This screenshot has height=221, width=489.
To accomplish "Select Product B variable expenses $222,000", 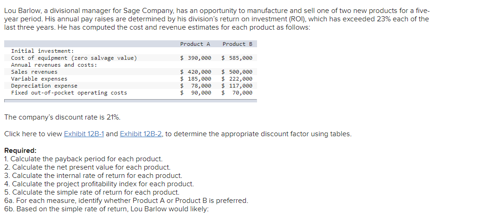I will pyautogui.click(x=237, y=79).
